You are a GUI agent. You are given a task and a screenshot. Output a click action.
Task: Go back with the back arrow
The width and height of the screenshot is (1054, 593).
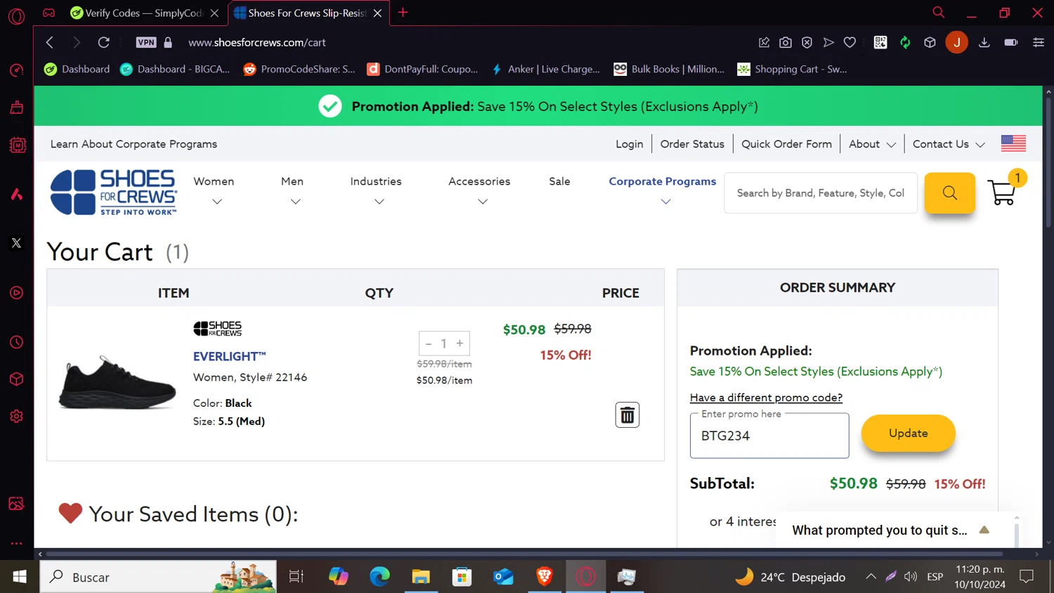pyautogui.click(x=50, y=42)
